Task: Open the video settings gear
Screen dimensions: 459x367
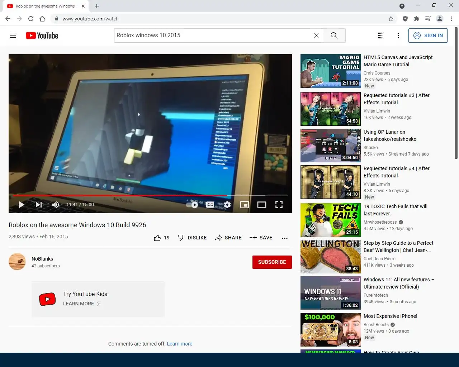Action: coord(227,205)
